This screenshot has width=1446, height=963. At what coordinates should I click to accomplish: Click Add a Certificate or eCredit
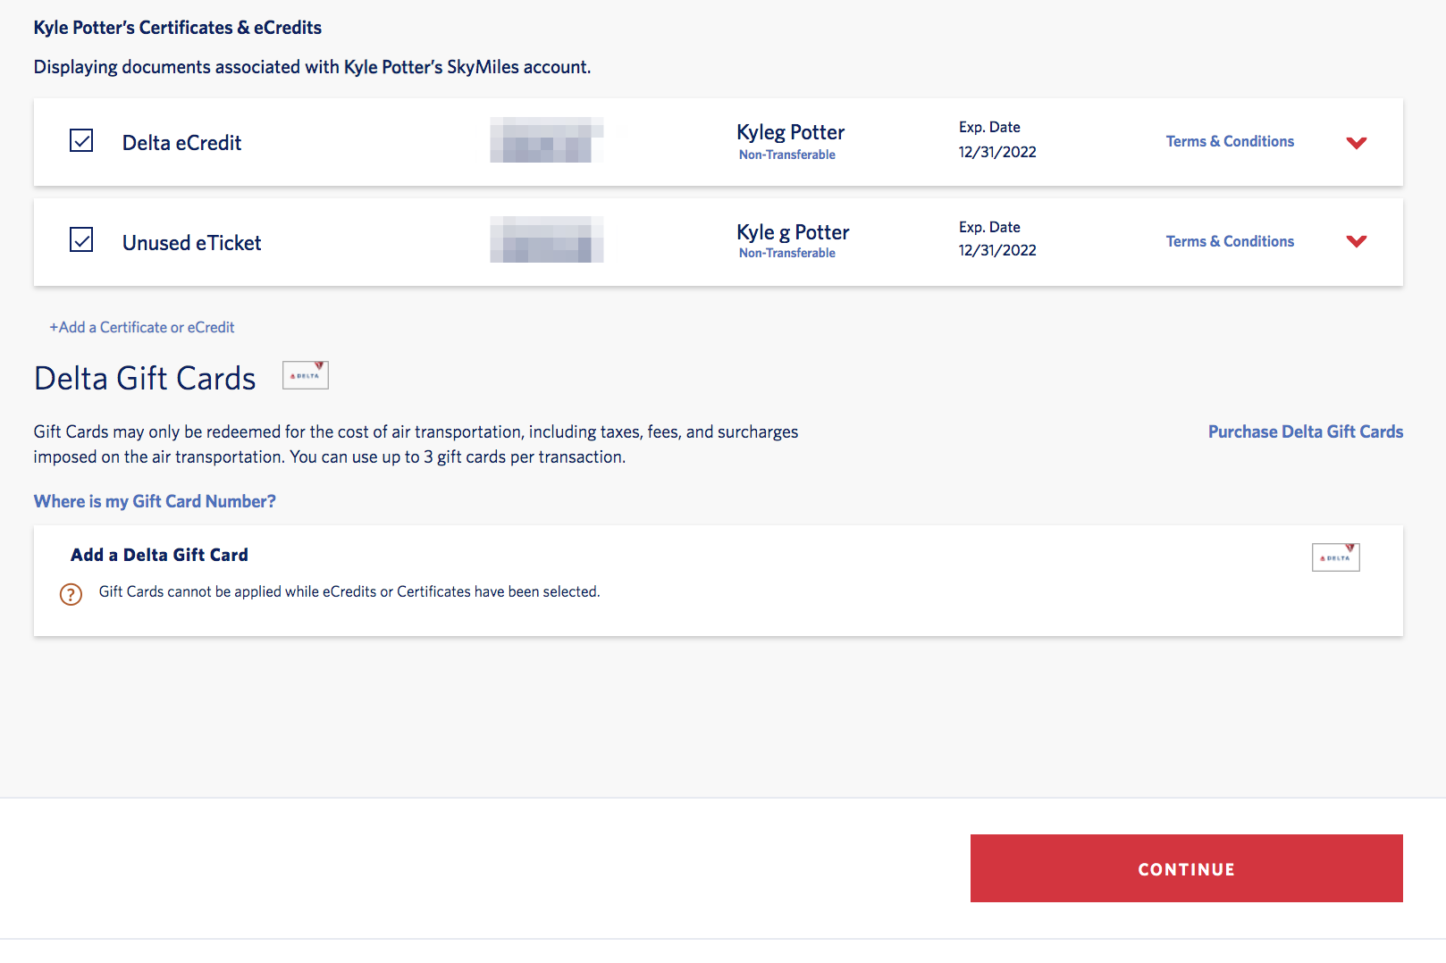(x=142, y=327)
